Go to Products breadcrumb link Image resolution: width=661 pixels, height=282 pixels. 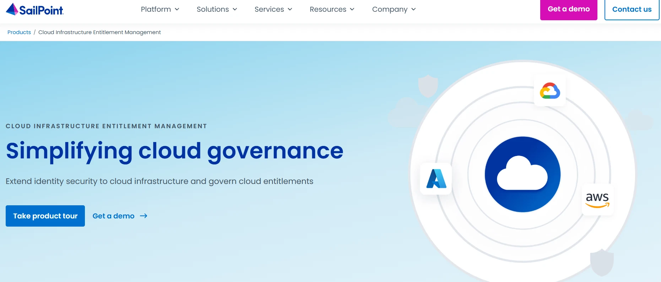(x=19, y=32)
